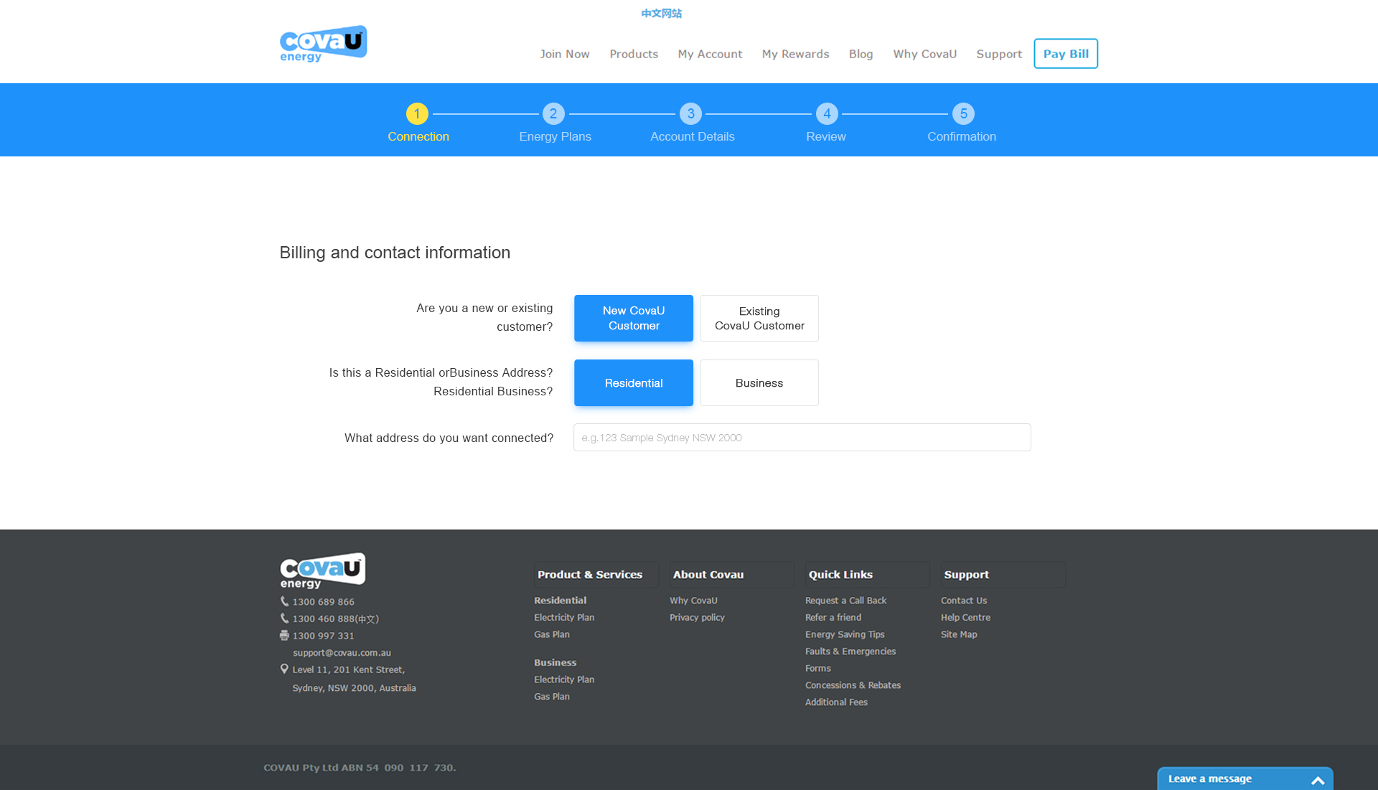The image size is (1378, 790).
Task: Click step 2 Energy Plans circle
Action: 553,113
